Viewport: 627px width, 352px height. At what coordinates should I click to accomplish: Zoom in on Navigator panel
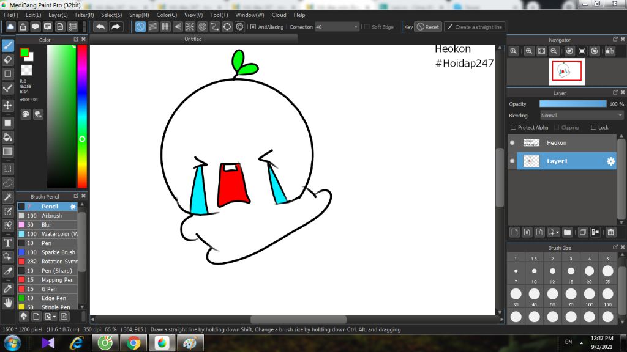tap(528, 51)
